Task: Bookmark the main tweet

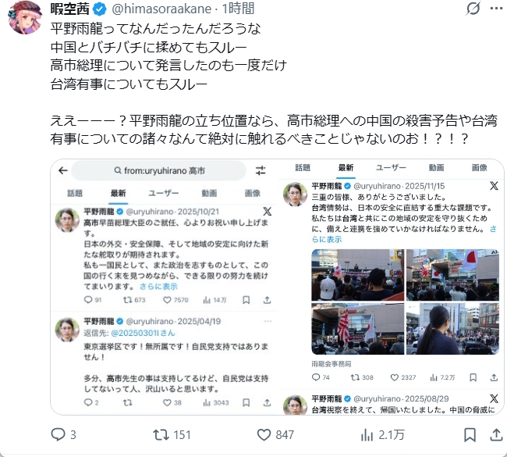Action: tap(470, 434)
